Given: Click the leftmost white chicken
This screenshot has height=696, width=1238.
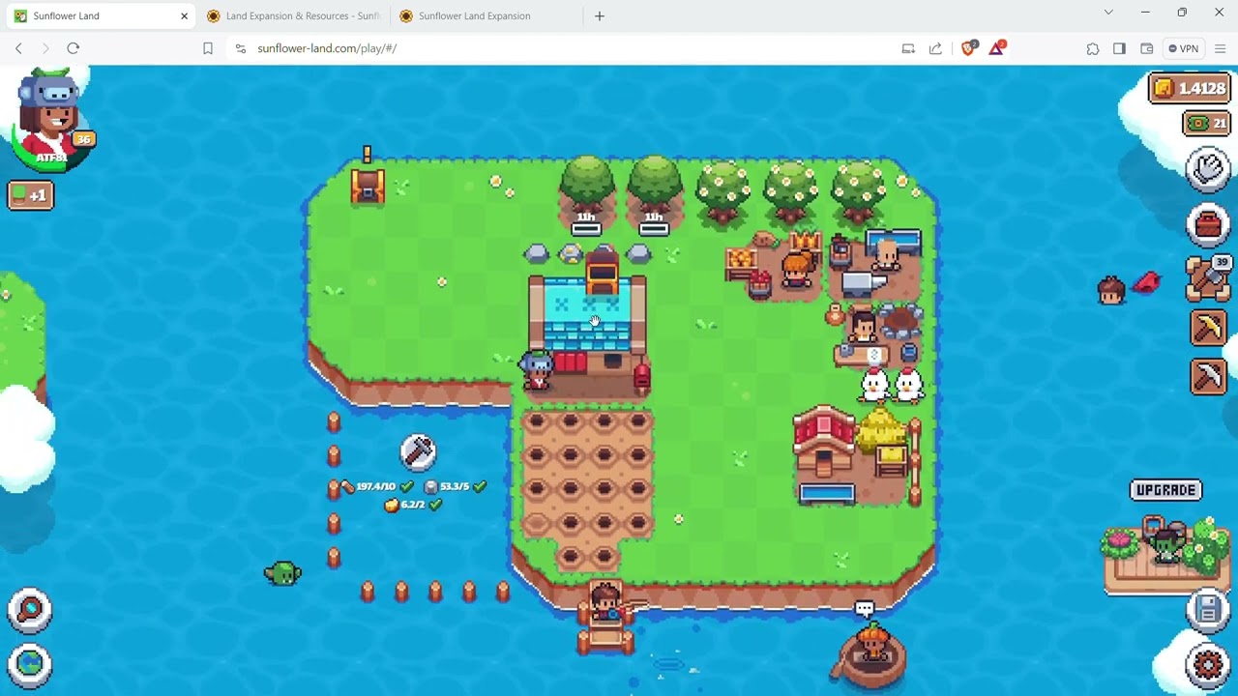Looking at the screenshot, I should pyautogui.click(x=874, y=385).
